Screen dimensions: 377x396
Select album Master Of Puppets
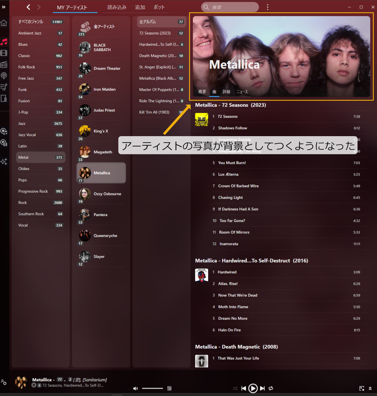(161, 90)
